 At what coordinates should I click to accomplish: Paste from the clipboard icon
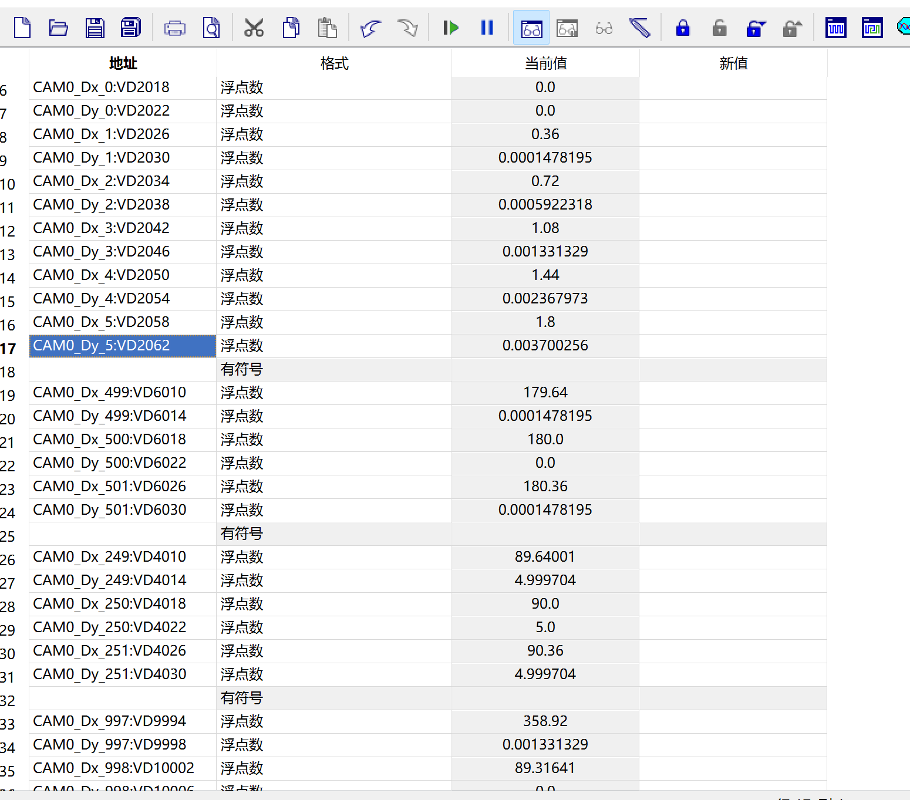coord(327,28)
